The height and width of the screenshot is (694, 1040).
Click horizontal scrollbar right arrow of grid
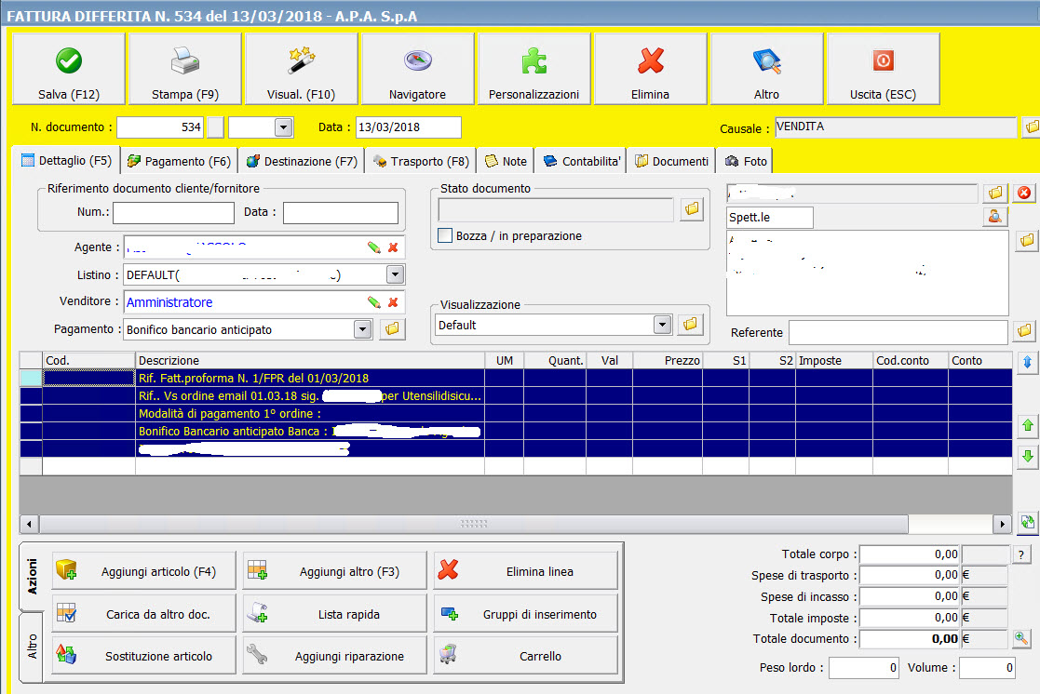[1002, 524]
